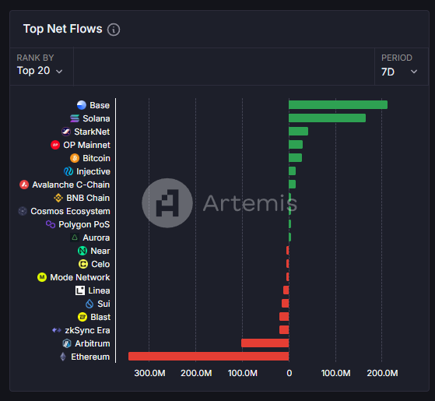Click the Solana chain label
This screenshot has height=401, width=435.
coord(96,118)
